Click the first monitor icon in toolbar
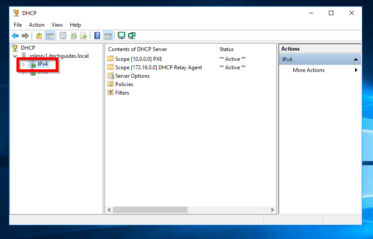Screen dimensions: 373x239 [x=121, y=36]
